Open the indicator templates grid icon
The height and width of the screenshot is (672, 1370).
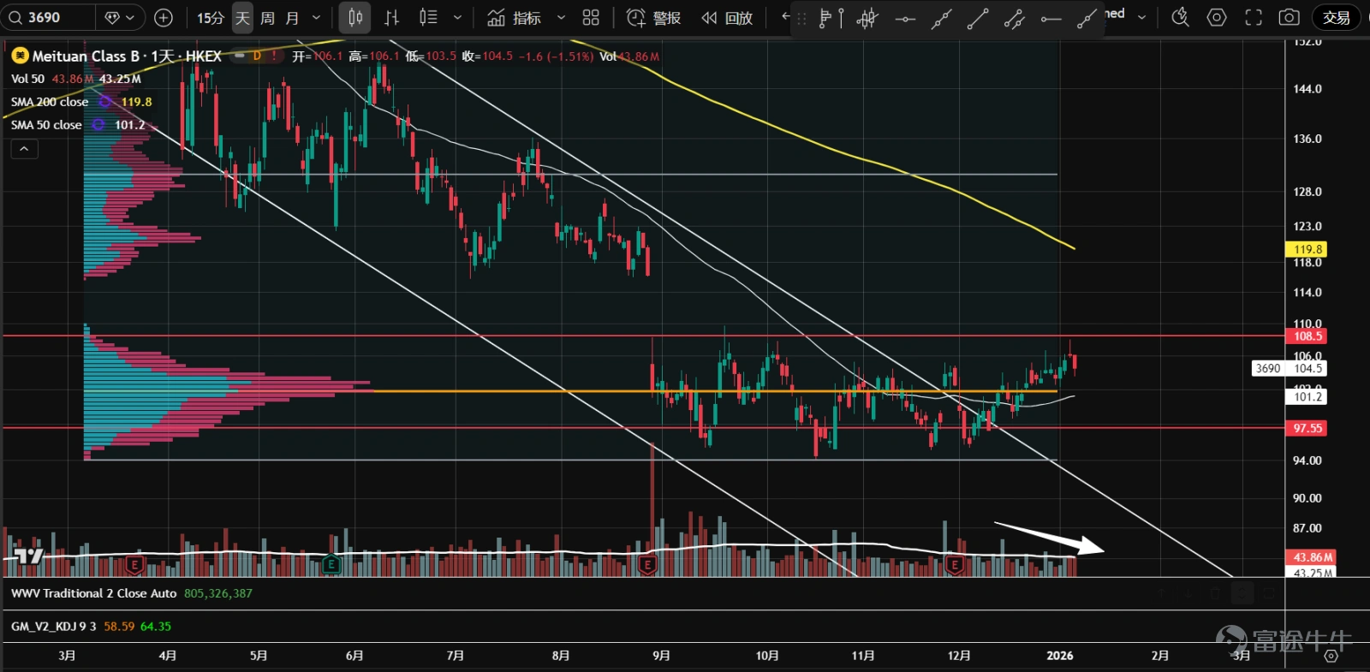click(591, 18)
